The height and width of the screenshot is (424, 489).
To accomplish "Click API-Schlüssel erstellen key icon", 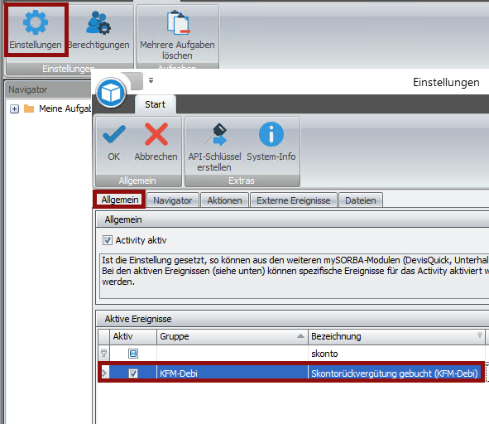I will tap(215, 134).
